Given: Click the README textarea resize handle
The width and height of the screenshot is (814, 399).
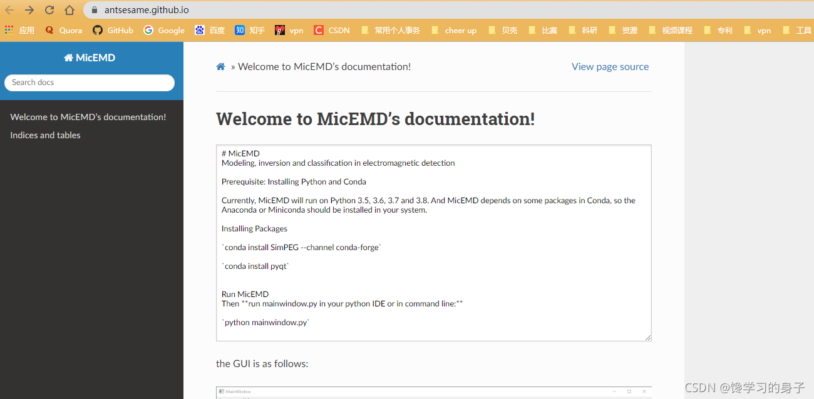Looking at the screenshot, I should click(x=647, y=337).
